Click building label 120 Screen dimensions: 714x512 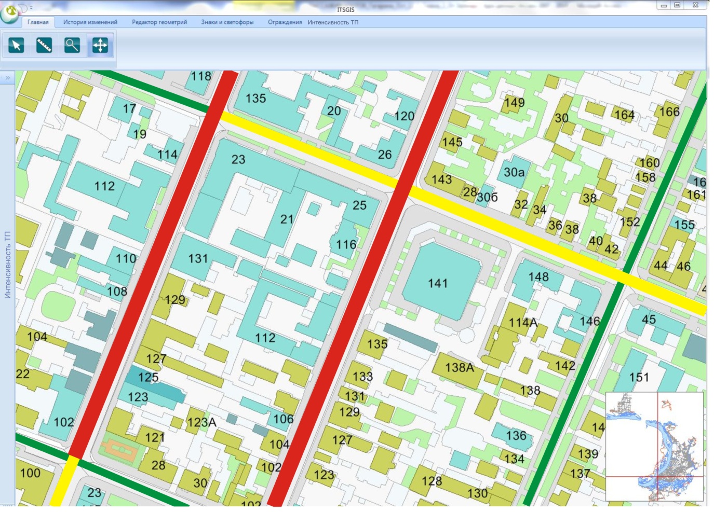(404, 116)
